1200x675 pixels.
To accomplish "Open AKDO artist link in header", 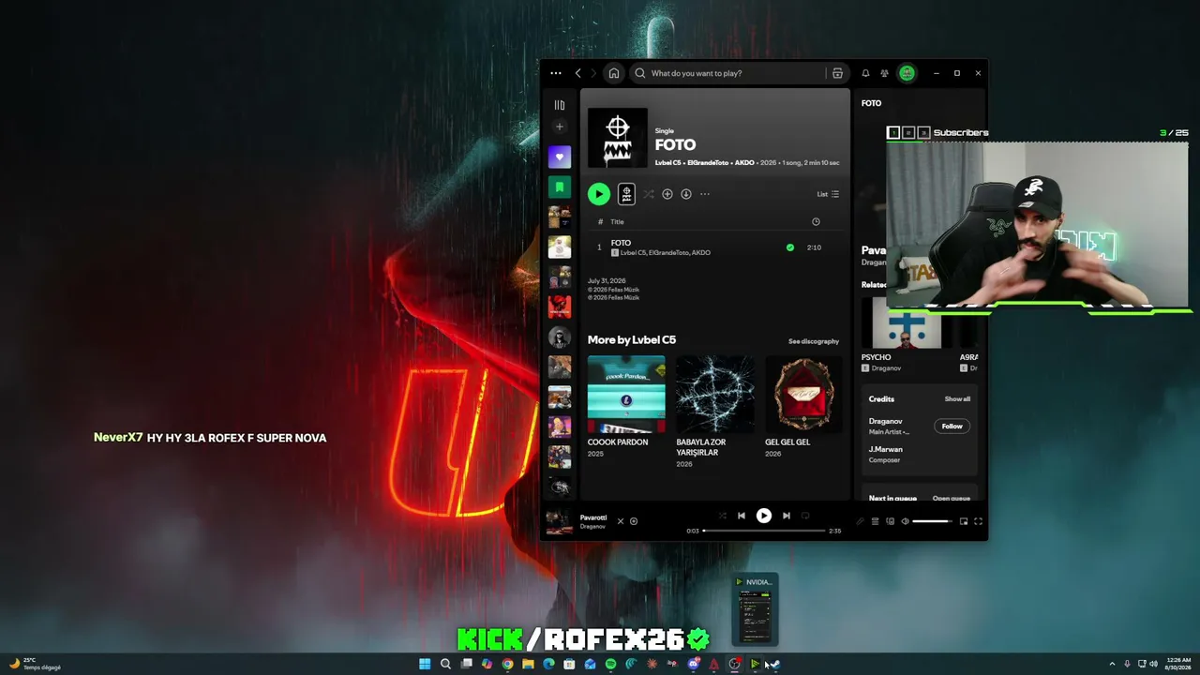I will coord(744,163).
